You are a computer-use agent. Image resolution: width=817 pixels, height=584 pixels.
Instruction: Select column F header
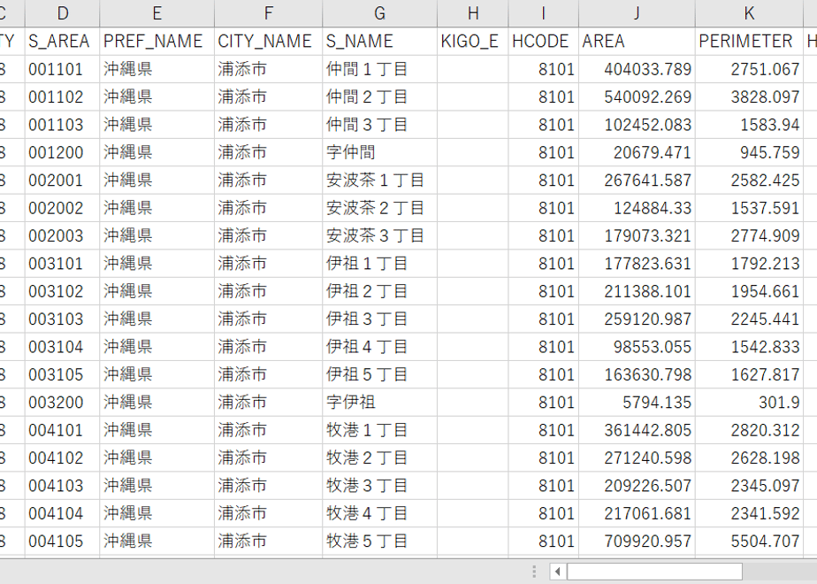click(x=268, y=13)
